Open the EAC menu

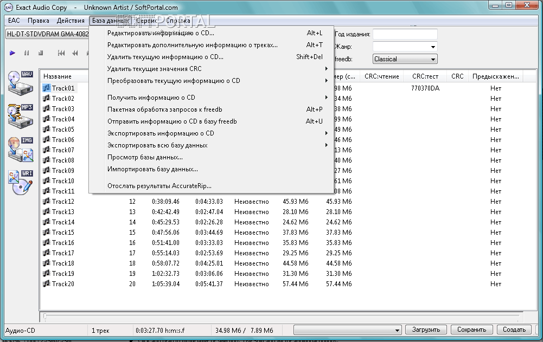pyautogui.click(x=14, y=21)
